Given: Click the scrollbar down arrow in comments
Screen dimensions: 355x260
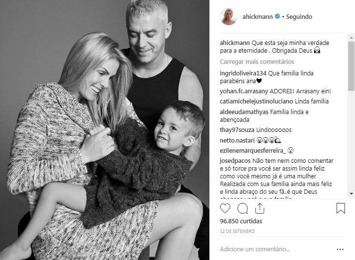Looking at the screenshot, I should [x=351, y=194].
